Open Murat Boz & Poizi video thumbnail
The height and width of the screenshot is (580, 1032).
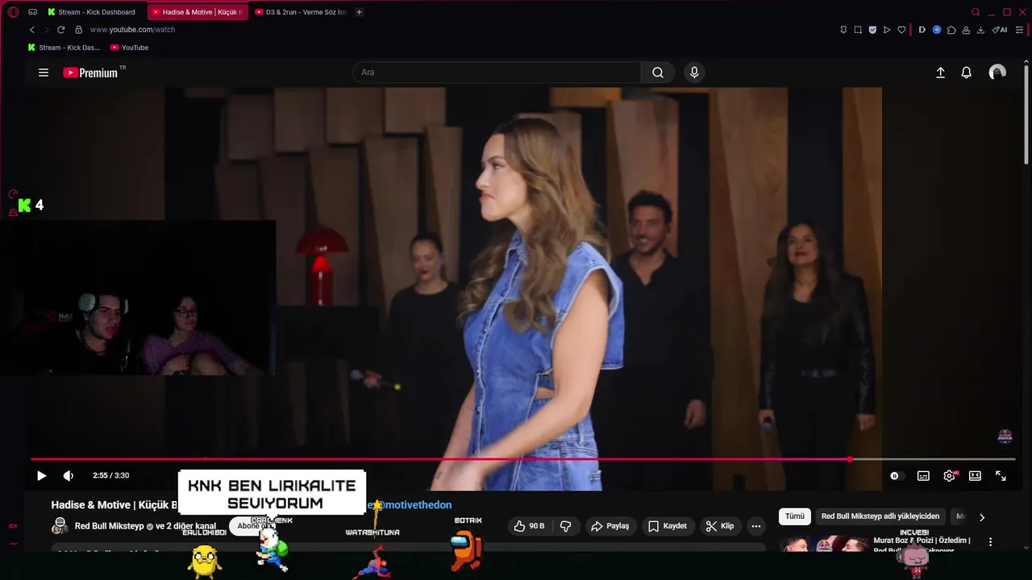pos(823,545)
